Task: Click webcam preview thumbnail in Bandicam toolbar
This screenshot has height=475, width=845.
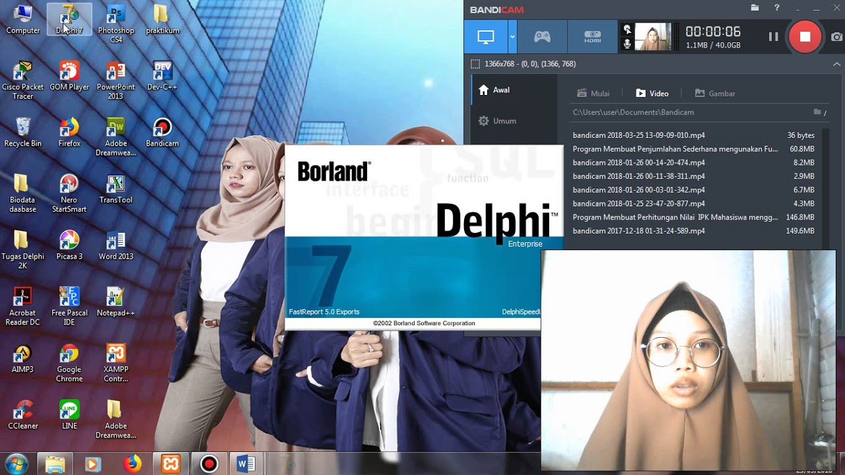Action: pyautogui.click(x=652, y=37)
